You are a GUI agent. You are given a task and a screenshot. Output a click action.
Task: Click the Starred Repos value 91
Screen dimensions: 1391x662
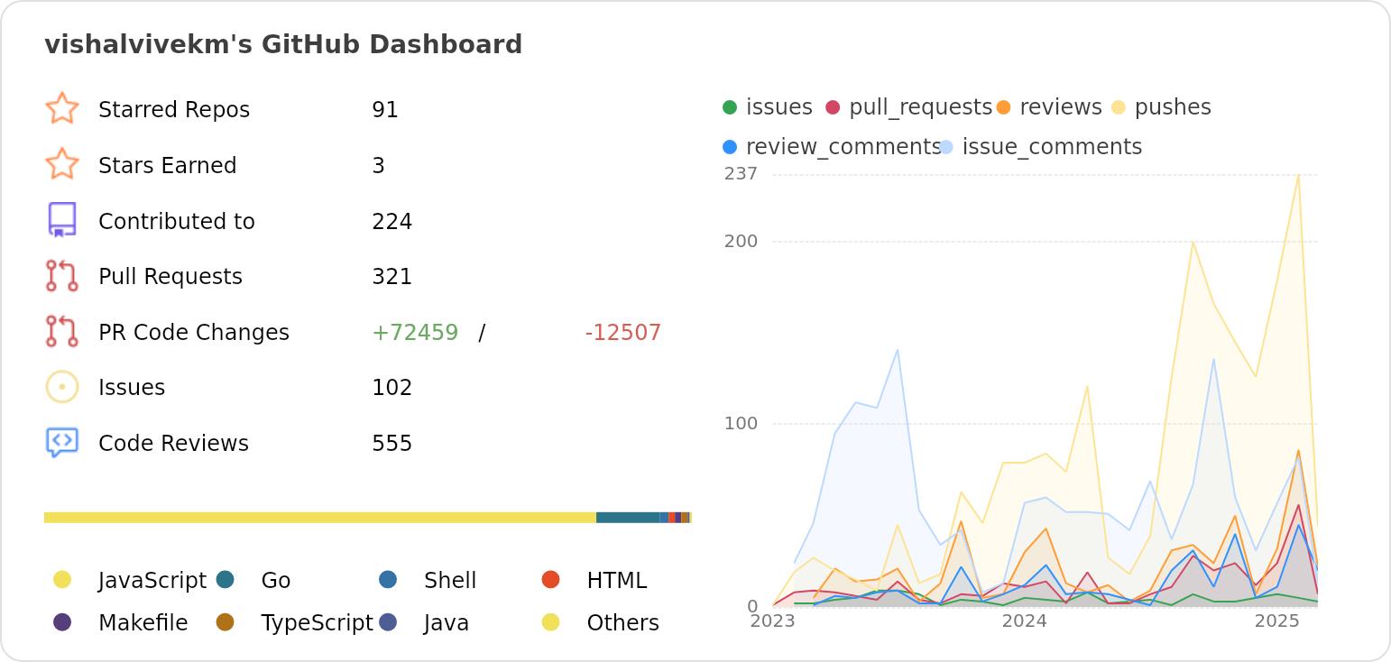[x=385, y=110]
